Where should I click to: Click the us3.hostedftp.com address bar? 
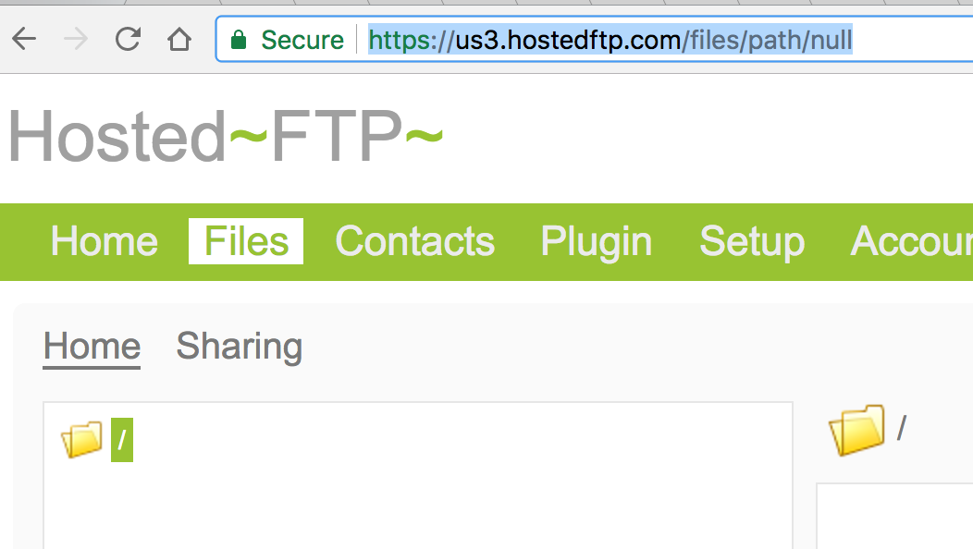click(x=610, y=41)
